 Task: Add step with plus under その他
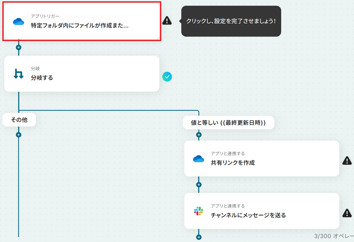point(18,135)
